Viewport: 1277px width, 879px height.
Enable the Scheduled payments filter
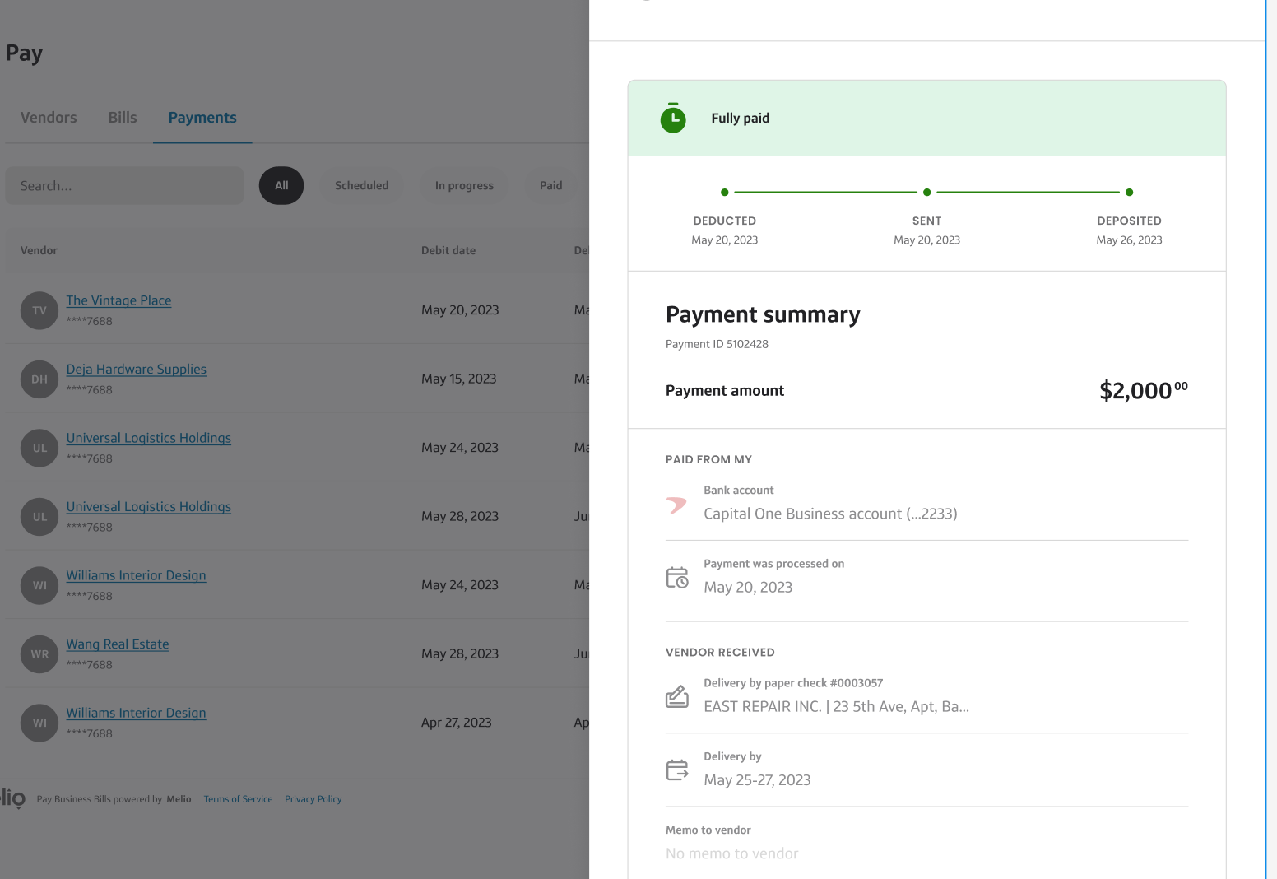[x=361, y=185]
